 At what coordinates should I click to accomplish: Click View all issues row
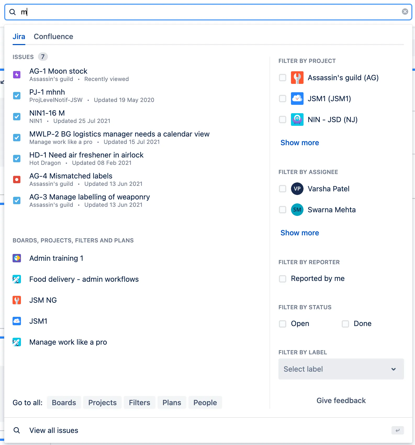coord(208,430)
